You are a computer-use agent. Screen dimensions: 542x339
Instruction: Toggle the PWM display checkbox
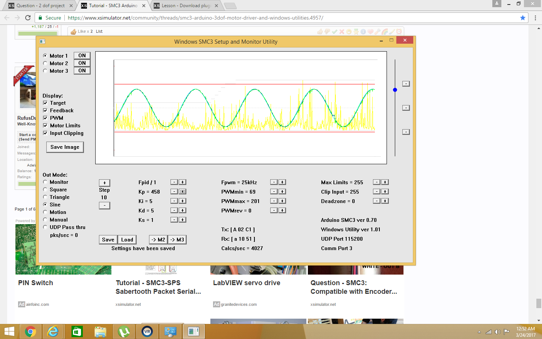coord(45,118)
